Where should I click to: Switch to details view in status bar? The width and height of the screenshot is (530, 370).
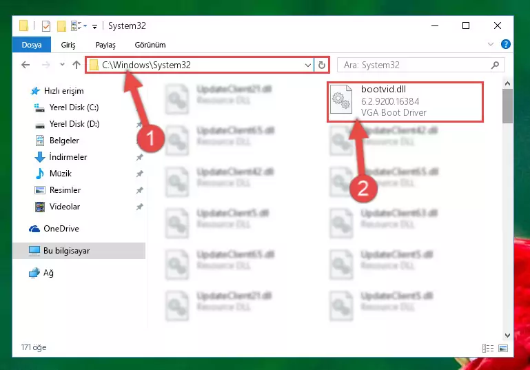[488, 348]
